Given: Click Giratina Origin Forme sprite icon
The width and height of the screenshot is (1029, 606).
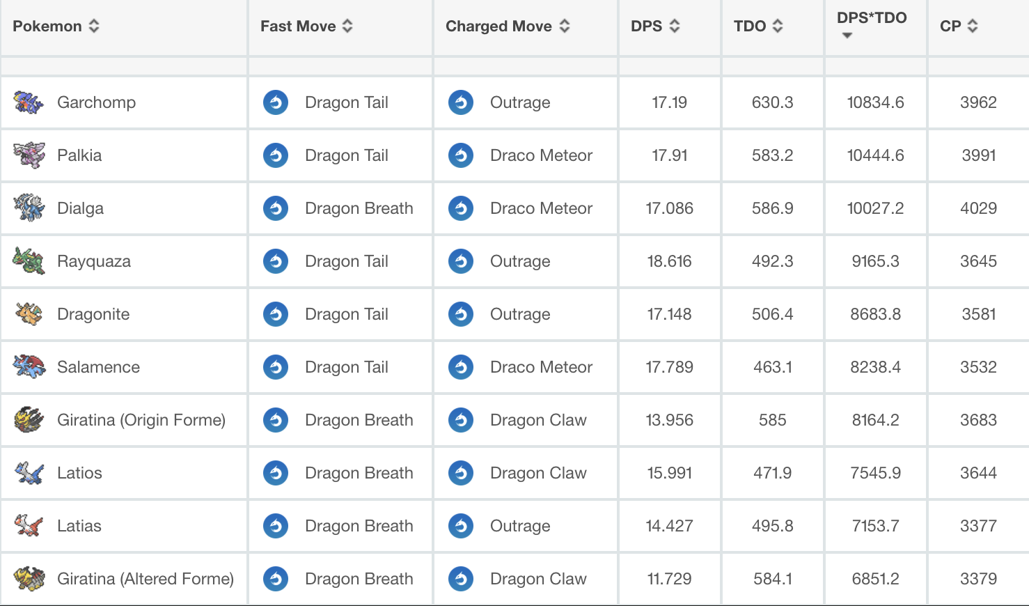Looking at the screenshot, I should 29,420.
